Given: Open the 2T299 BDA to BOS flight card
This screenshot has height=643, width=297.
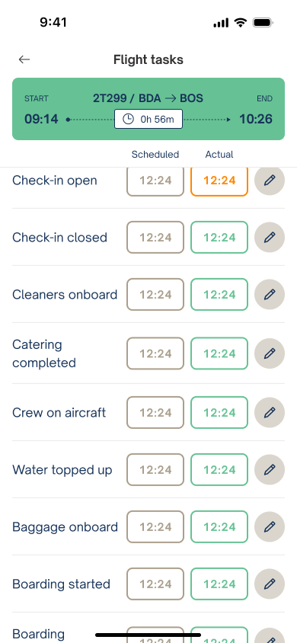Looking at the screenshot, I should (x=148, y=109).
